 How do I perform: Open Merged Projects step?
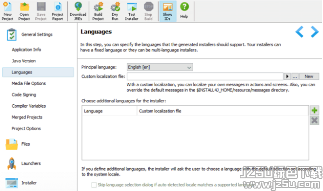click(x=27, y=117)
